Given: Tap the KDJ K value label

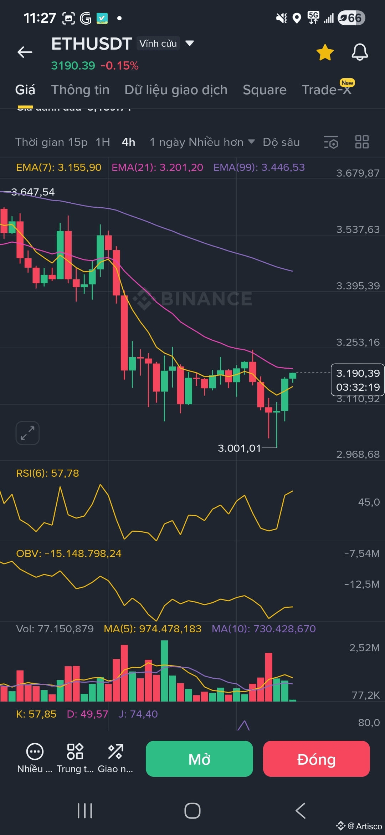Looking at the screenshot, I should (x=36, y=714).
